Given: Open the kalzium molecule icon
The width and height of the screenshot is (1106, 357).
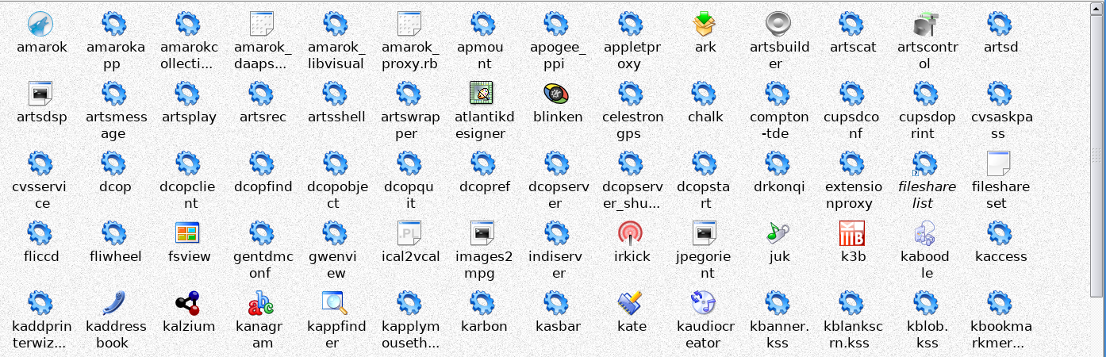Looking at the screenshot, I should click(x=187, y=303).
